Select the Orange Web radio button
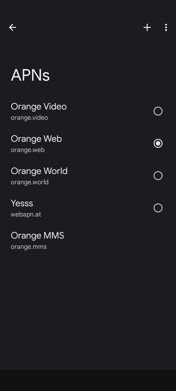This screenshot has width=176, height=391. [x=158, y=143]
